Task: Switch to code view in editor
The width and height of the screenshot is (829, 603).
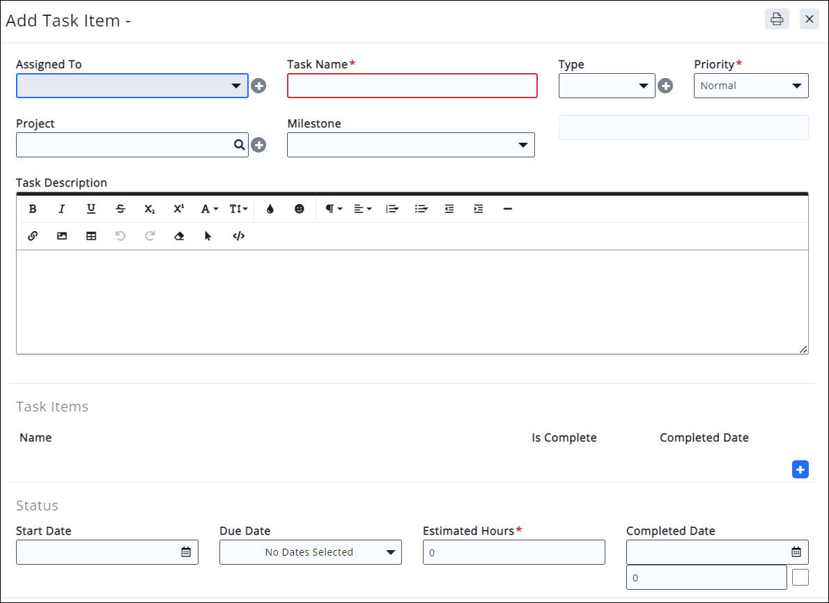Action: click(x=239, y=236)
